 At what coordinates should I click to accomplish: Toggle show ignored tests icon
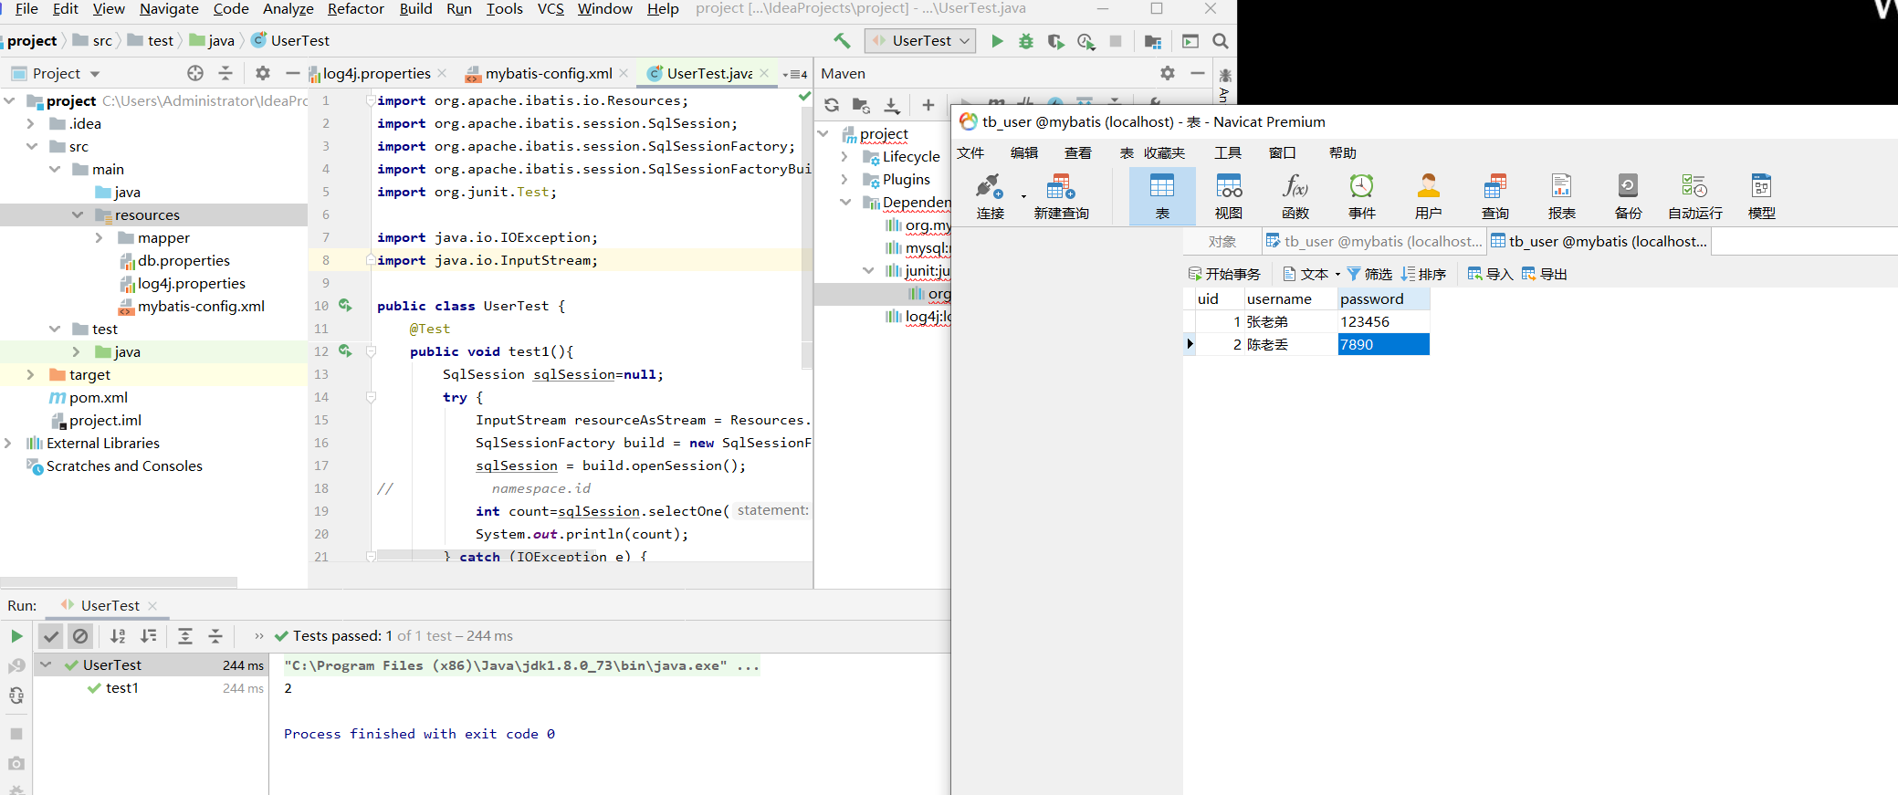point(80,636)
